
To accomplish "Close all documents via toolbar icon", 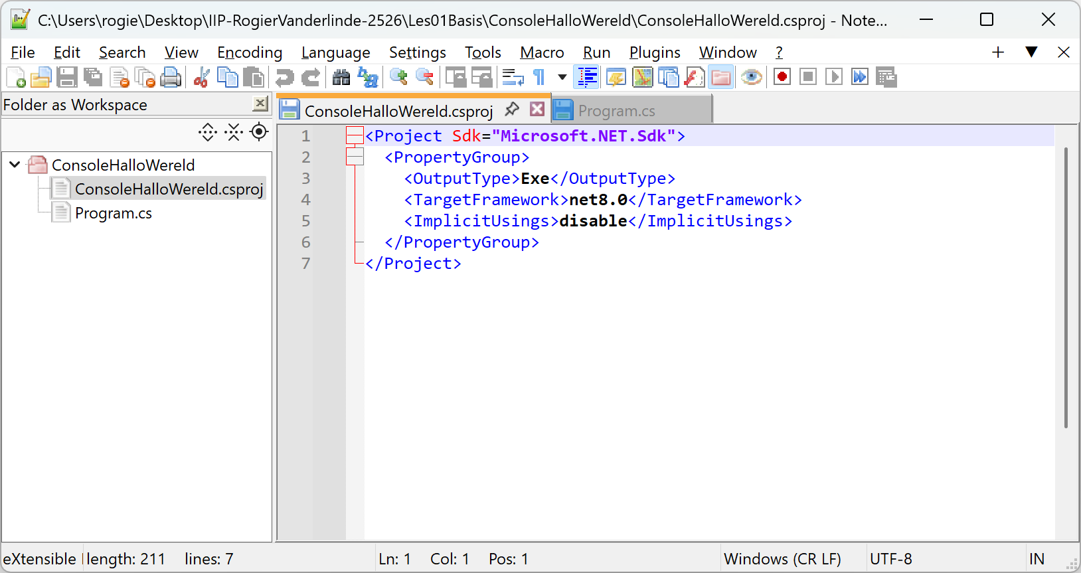I will click(x=145, y=78).
